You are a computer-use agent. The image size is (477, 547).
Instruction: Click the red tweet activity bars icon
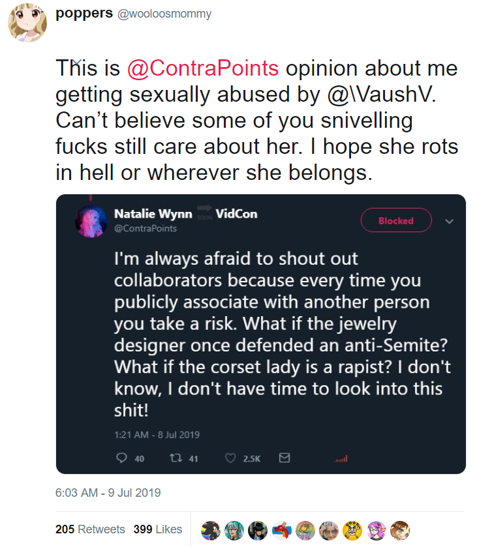341,459
